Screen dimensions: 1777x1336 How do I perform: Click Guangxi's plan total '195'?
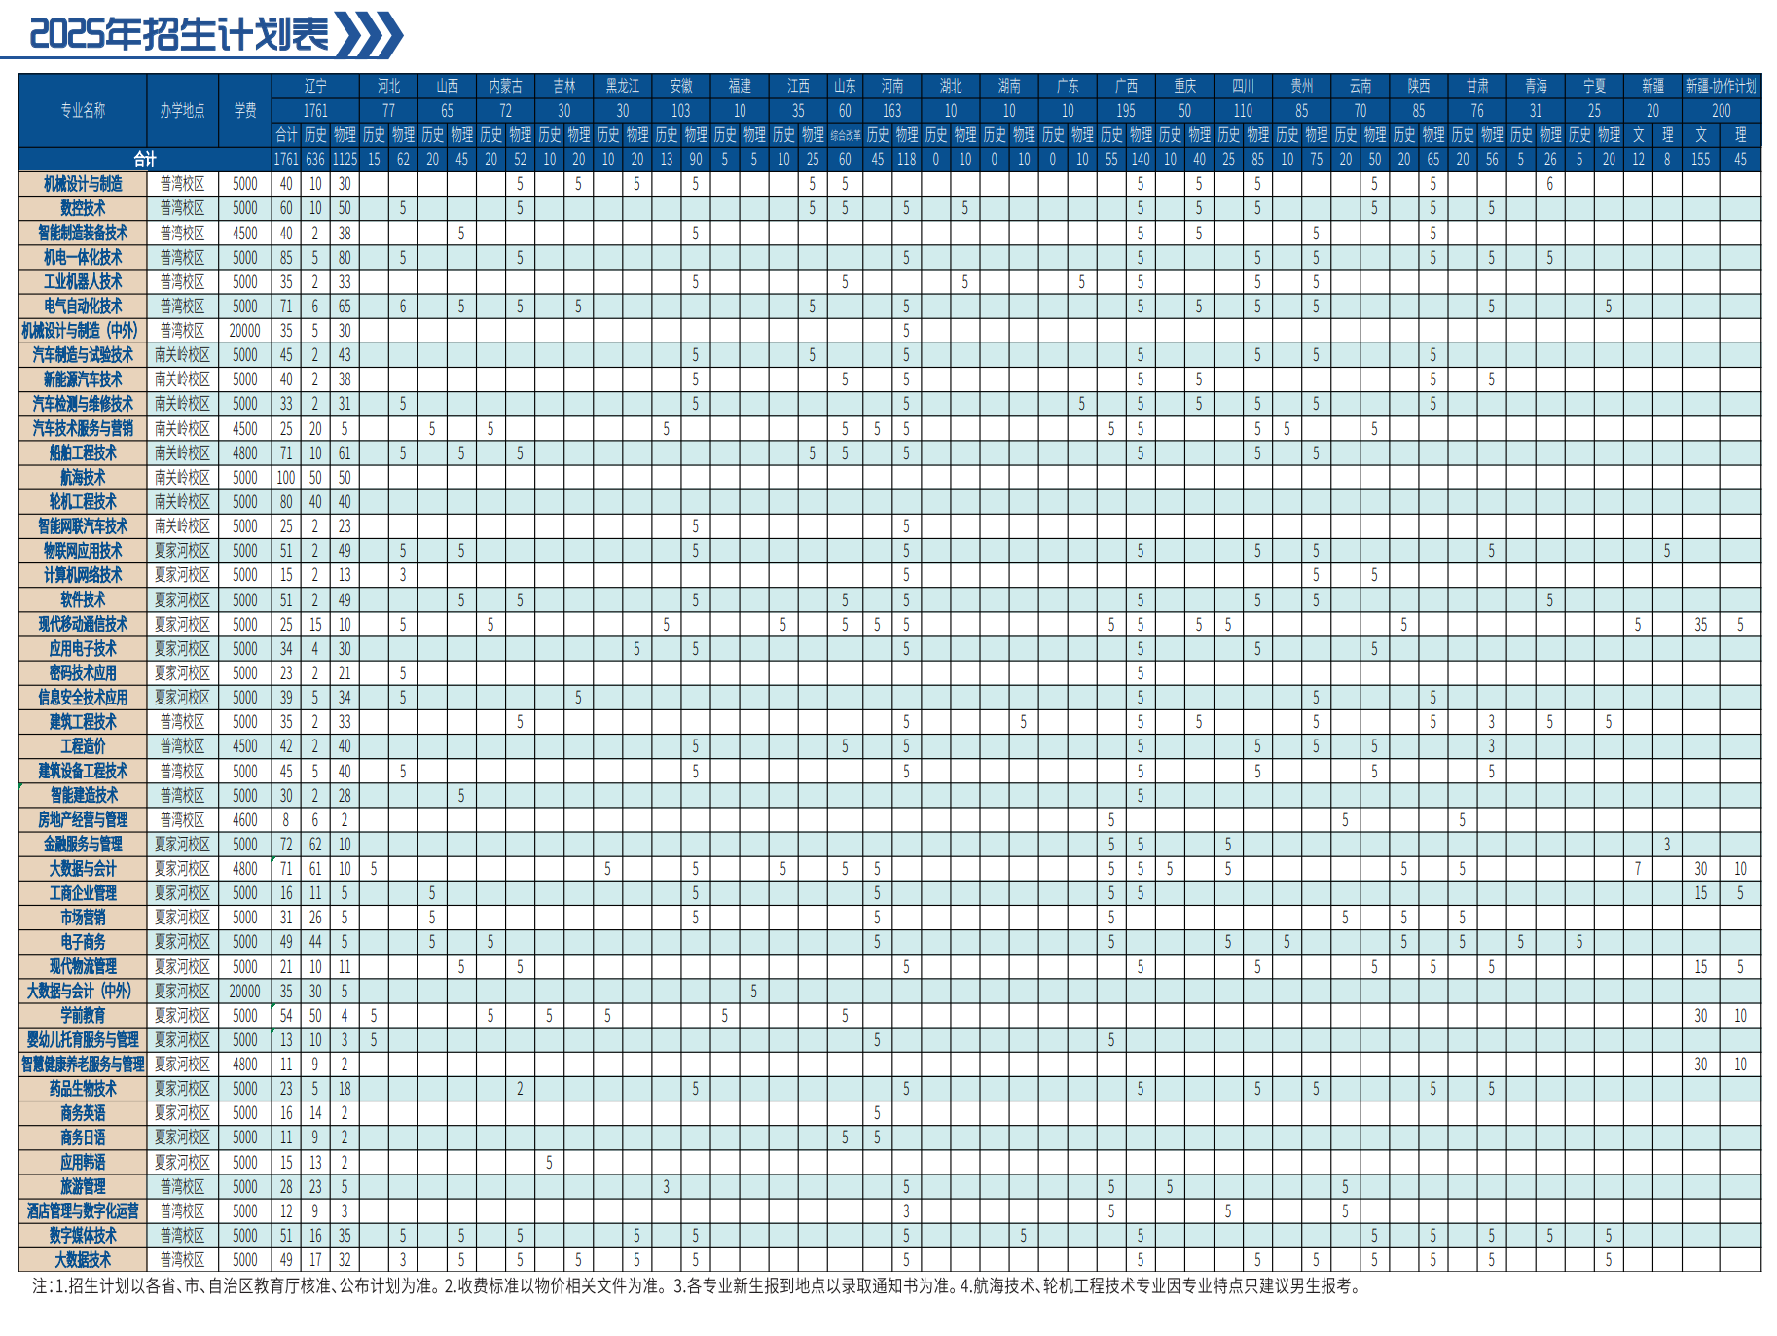coord(1126,111)
